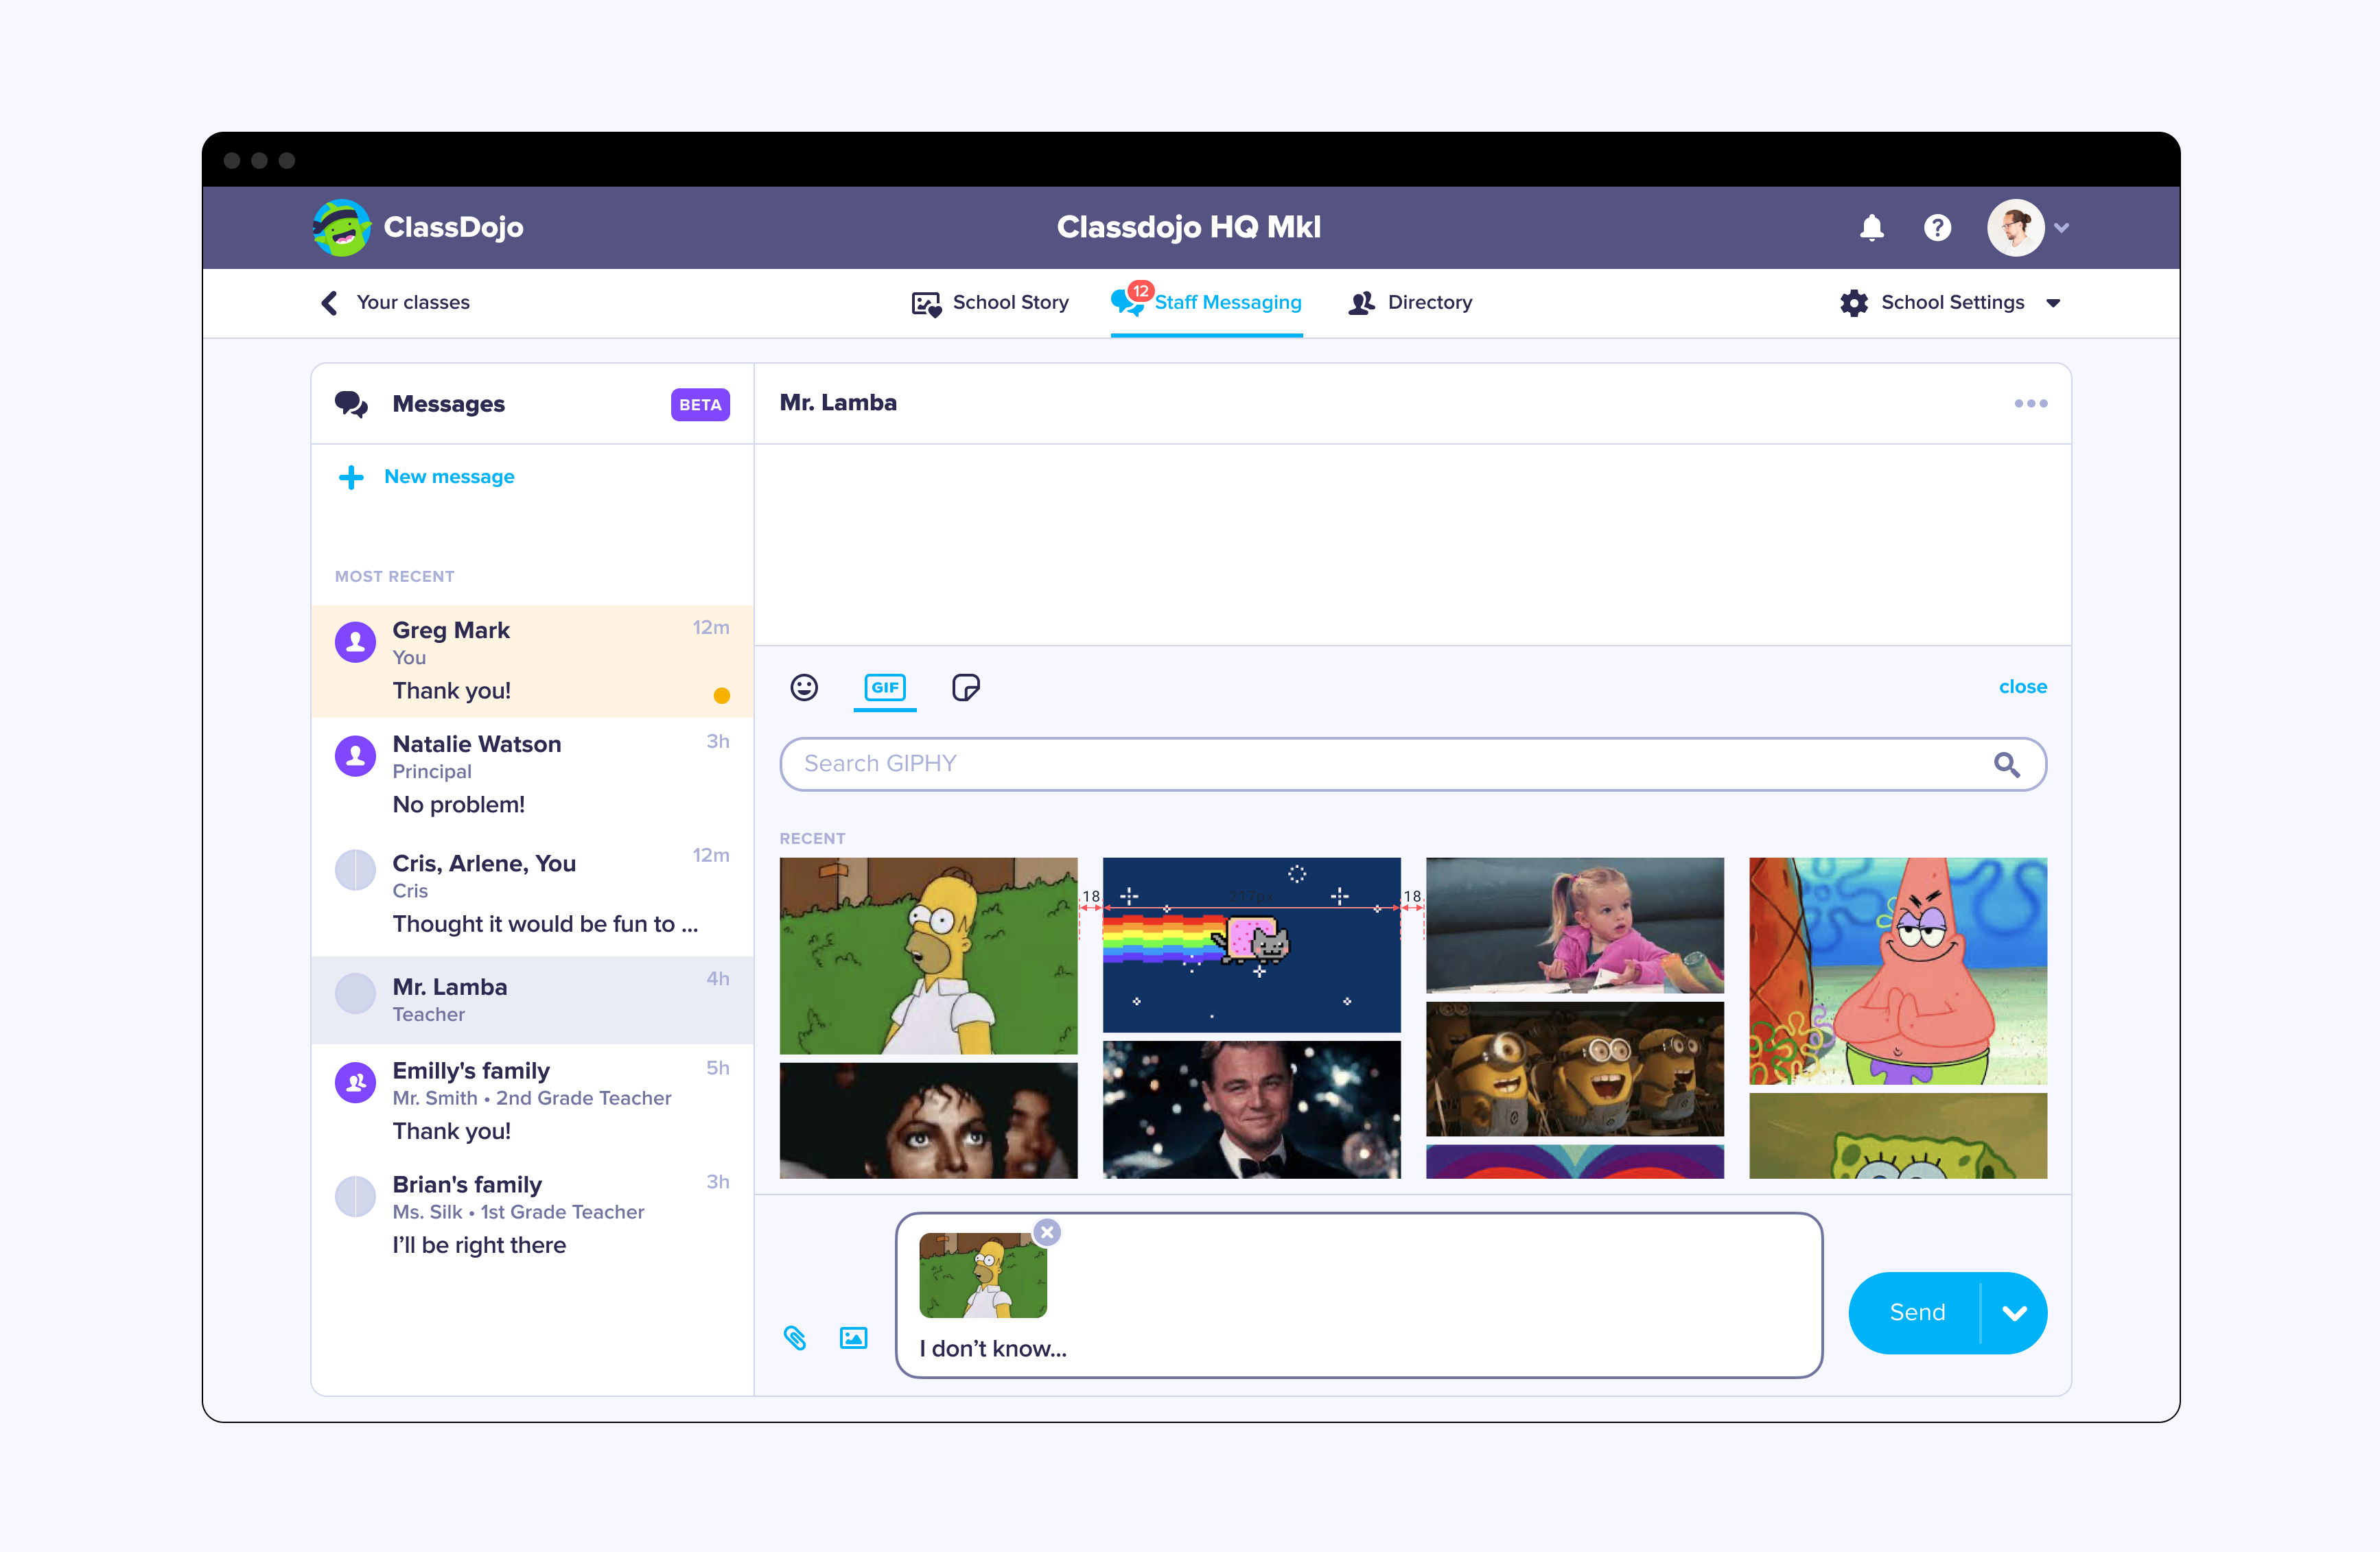
Task: Open Brian's family conversation
Action: coord(532,1215)
